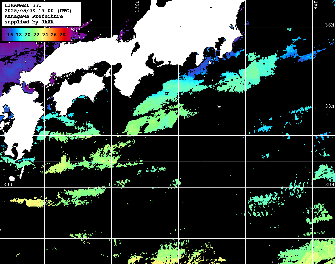The width and height of the screenshot is (335, 264).
Task: Click the 33N latitude label at right edge
Action: point(330,106)
